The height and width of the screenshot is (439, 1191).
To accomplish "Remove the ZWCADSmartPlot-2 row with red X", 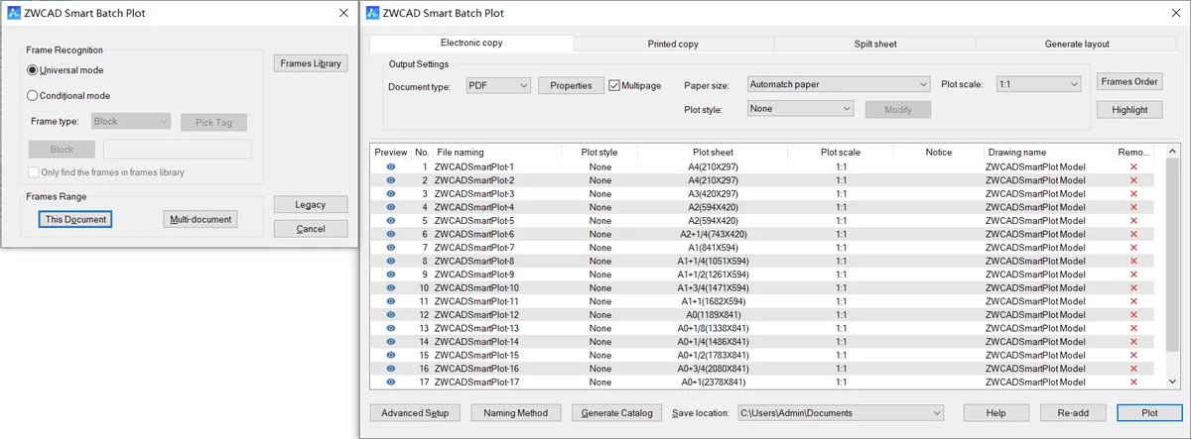I will 1133,180.
